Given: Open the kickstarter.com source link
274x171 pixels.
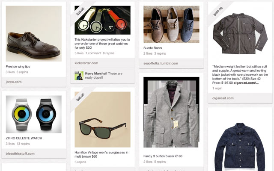Looking at the screenshot, I should point(87,63).
